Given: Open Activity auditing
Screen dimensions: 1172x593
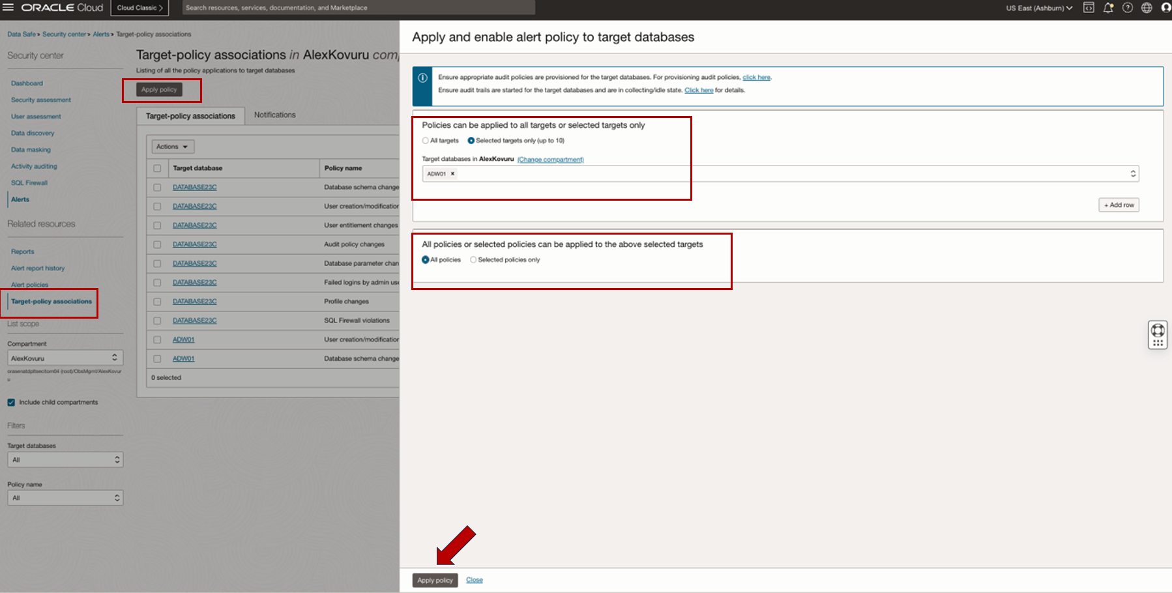Looking at the screenshot, I should coord(34,167).
